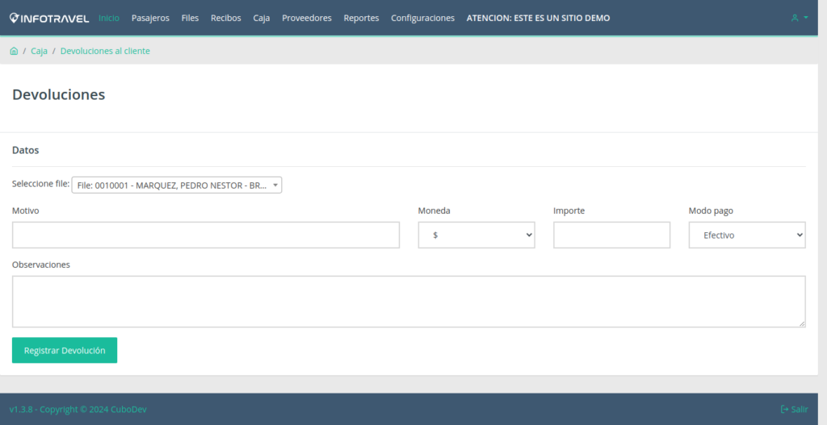This screenshot has height=425, width=827.
Task: Click the ATENCION: ESTE ES UN SITIO DEMO text
Action: [538, 18]
